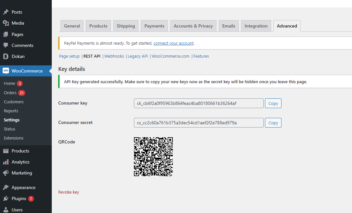Click the Dokan logo icon

(x=6, y=56)
